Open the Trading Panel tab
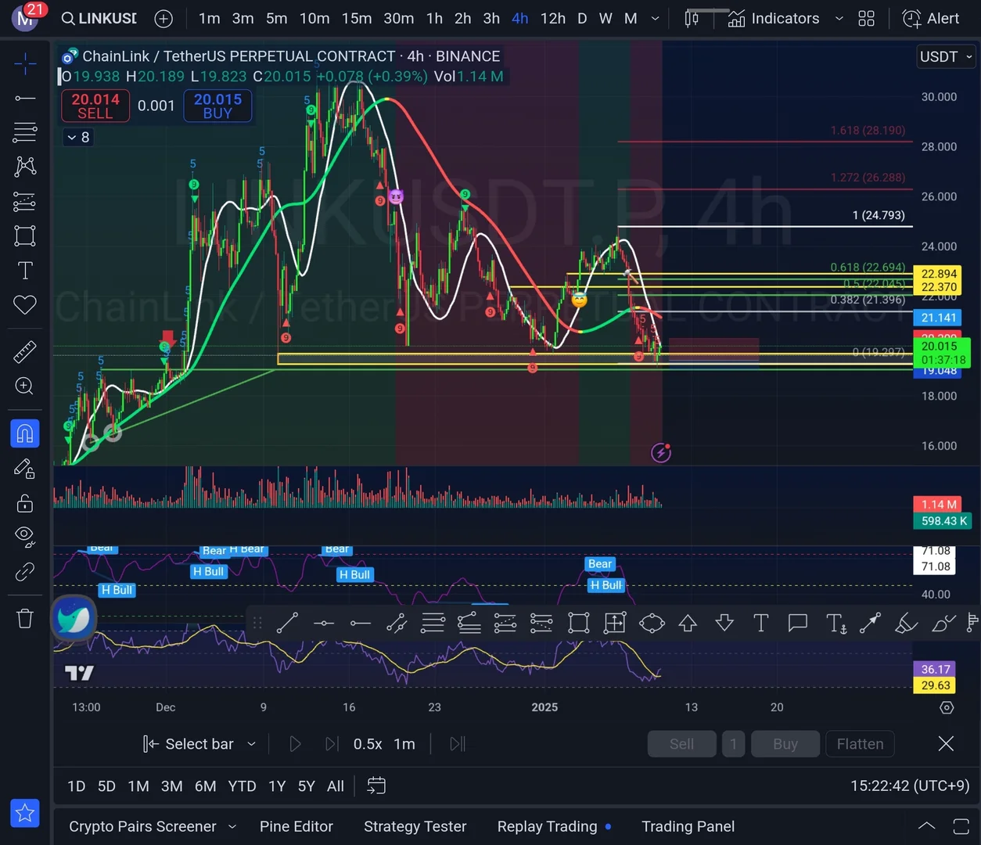981x845 pixels. pyautogui.click(x=688, y=827)
